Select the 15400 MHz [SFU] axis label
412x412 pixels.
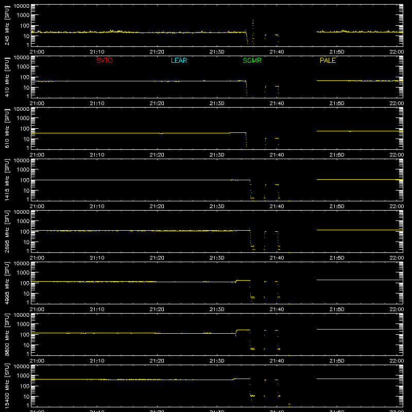coord(7,386)
